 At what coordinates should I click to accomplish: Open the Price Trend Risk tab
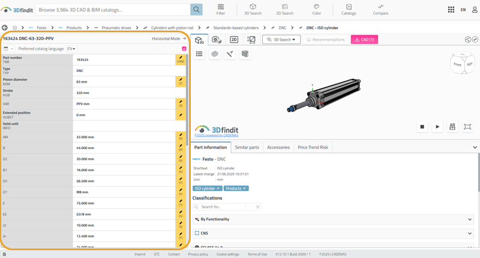tap(313, 147)
